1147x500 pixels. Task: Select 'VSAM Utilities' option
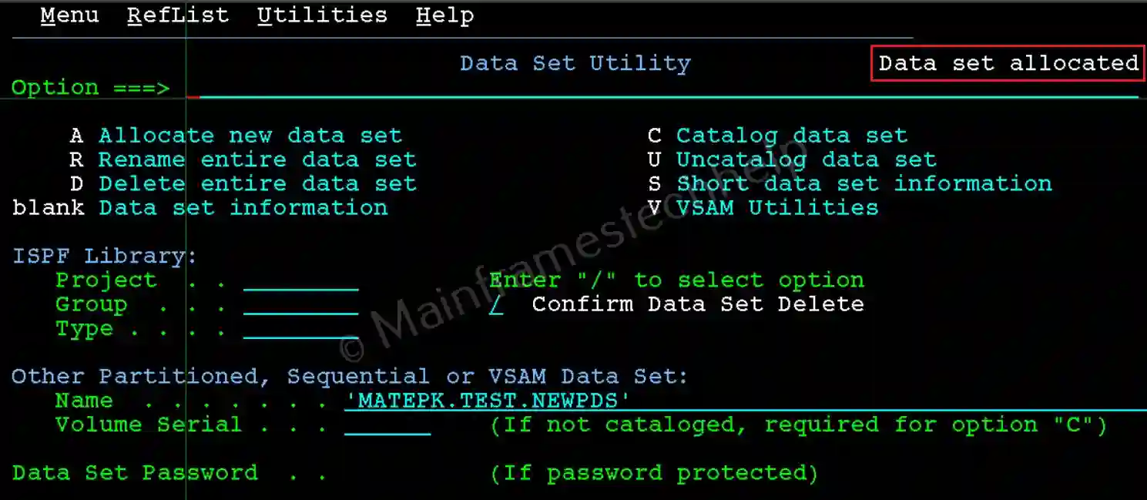(776, 207)
